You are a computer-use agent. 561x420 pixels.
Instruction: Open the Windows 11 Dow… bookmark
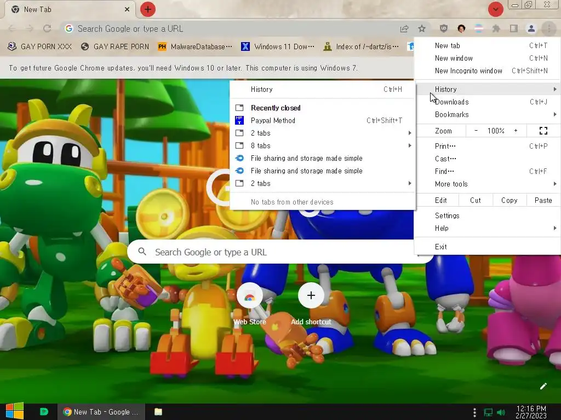[278, 47]
